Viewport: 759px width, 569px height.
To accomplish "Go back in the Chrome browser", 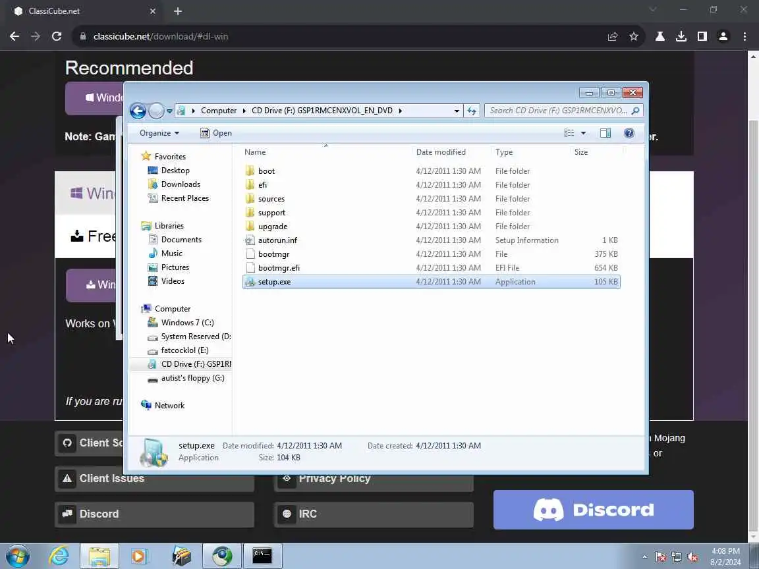I will 14,36.
